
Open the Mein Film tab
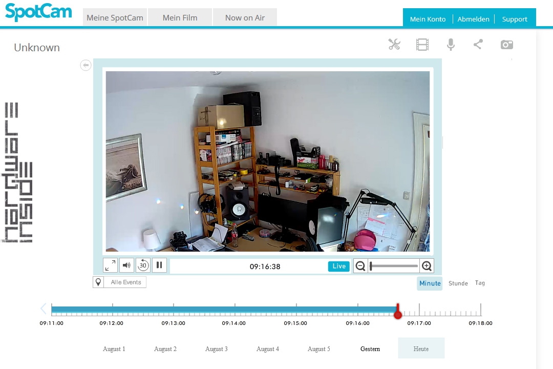click(x=180, y=17)
